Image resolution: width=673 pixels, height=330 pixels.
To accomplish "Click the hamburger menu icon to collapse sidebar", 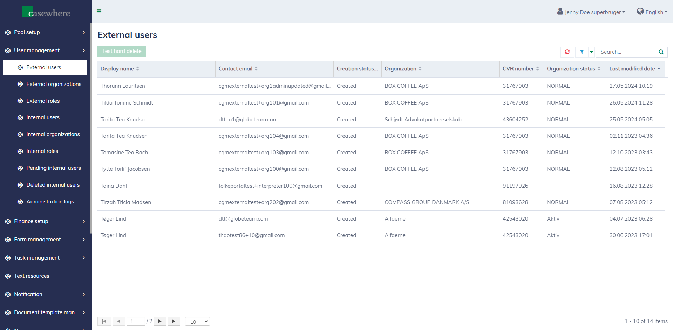I will point(99,12).
